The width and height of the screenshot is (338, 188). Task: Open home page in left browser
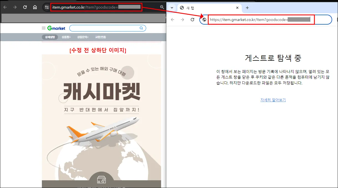tap(35, 7)
